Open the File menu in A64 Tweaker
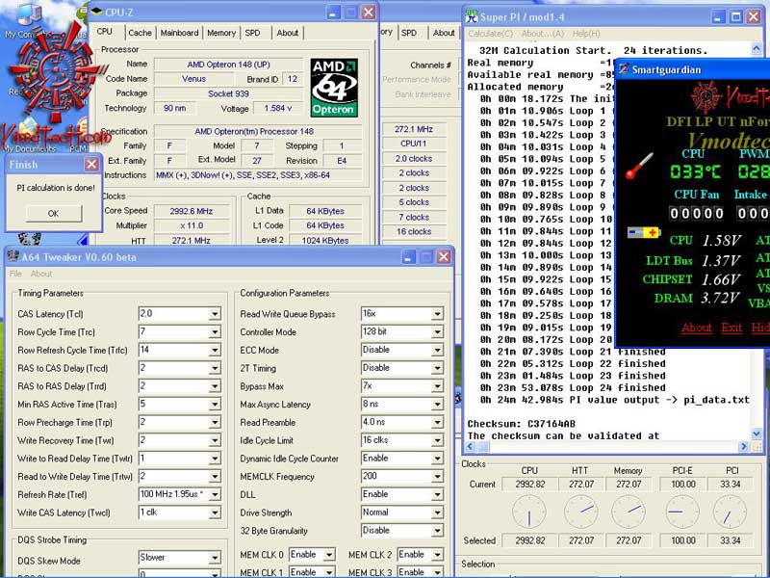This screenshot has width=770, height=578. point(15,274)
